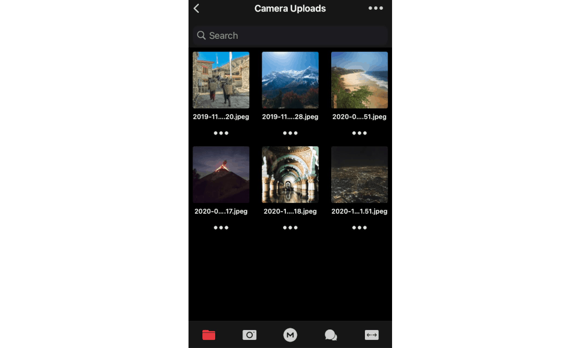Expand the menu under 2019-11....28.jpeg
The width and height of the screenshot is (580, 348).
[290, 133]
